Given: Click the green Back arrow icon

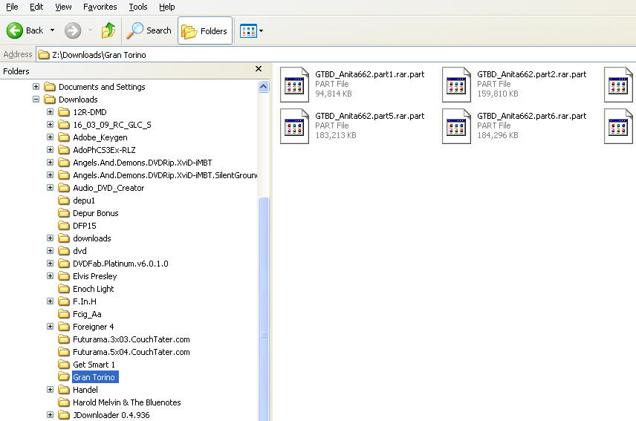Looking at the screenshot, I should [15, 30].
